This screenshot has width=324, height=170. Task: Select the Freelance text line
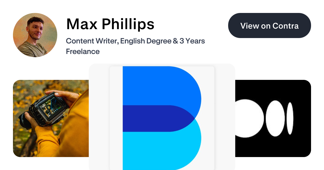[x=83, y=52]
